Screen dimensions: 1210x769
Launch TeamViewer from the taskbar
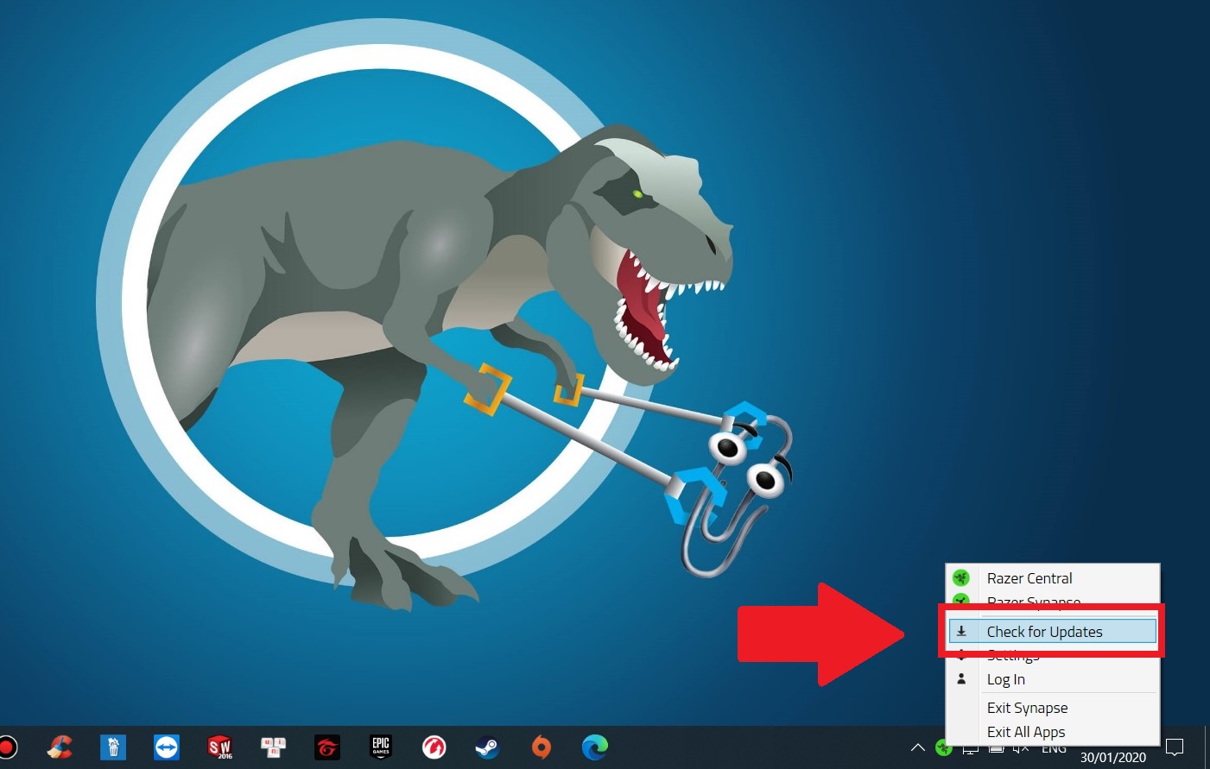167,747
